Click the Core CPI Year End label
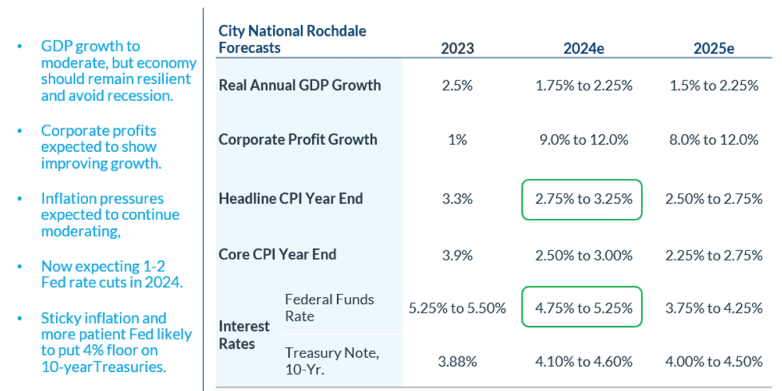The width and height of the screenshot is (782, 391). pos(278,254)
